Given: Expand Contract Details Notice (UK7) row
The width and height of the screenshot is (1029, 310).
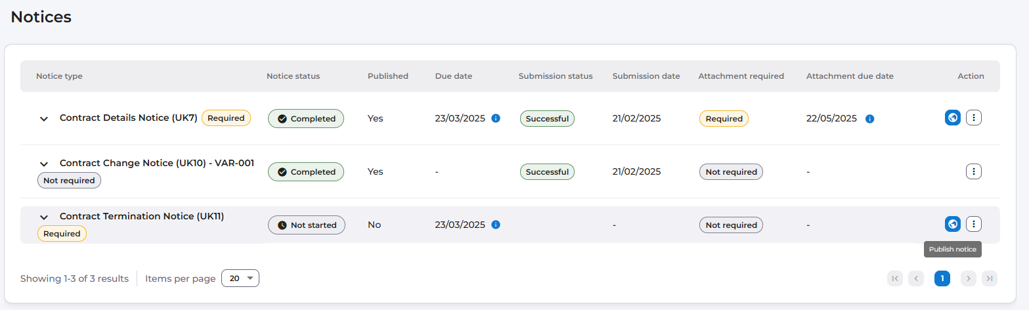Looking at the screenshot, I should [44, 119].
